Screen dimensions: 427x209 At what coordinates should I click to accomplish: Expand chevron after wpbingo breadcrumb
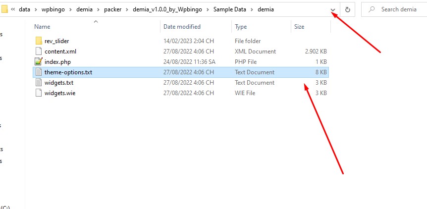70,9
